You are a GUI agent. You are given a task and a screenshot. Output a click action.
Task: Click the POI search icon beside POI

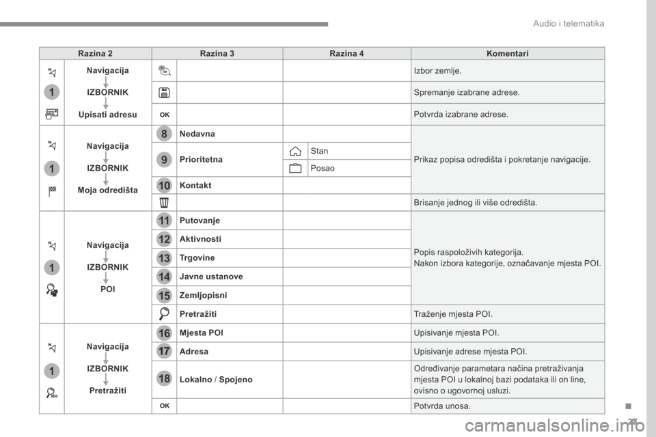[x=52, y=290]
